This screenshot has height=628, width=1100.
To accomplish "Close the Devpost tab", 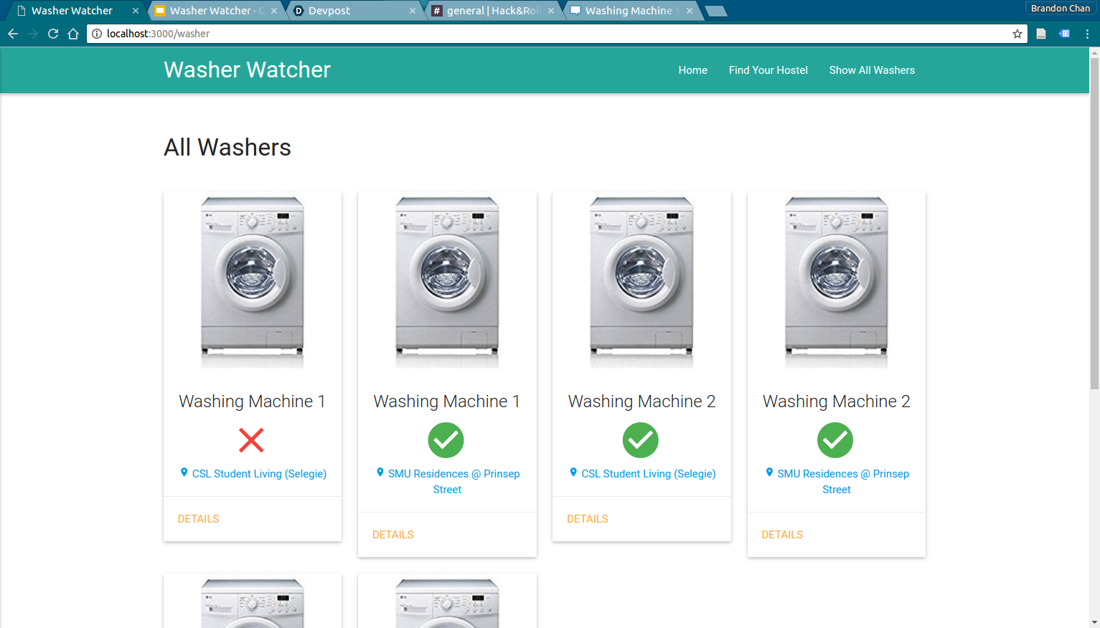I will pyautogui.click(x=413, y=11).
